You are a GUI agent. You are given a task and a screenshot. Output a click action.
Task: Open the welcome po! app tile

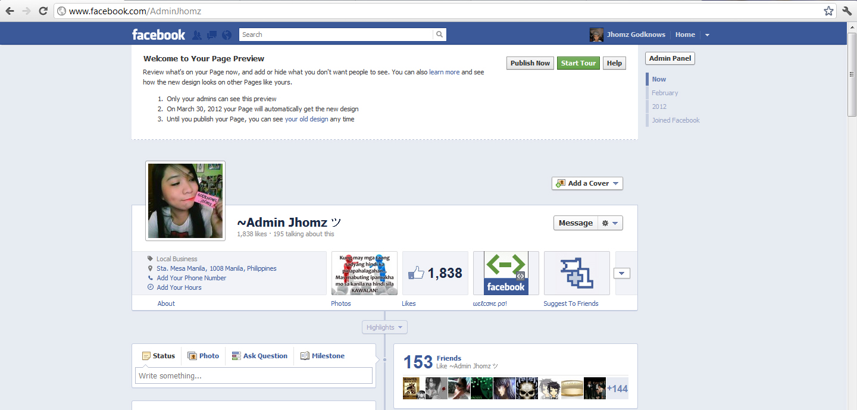pyautogui.click(x=506, y=273)
